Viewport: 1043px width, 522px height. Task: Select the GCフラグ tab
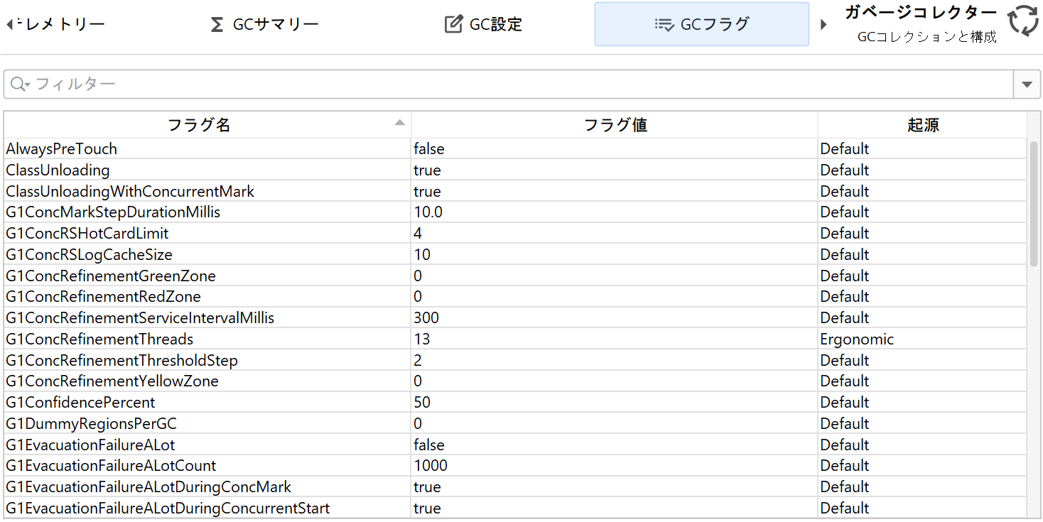[x=702, y=25]
